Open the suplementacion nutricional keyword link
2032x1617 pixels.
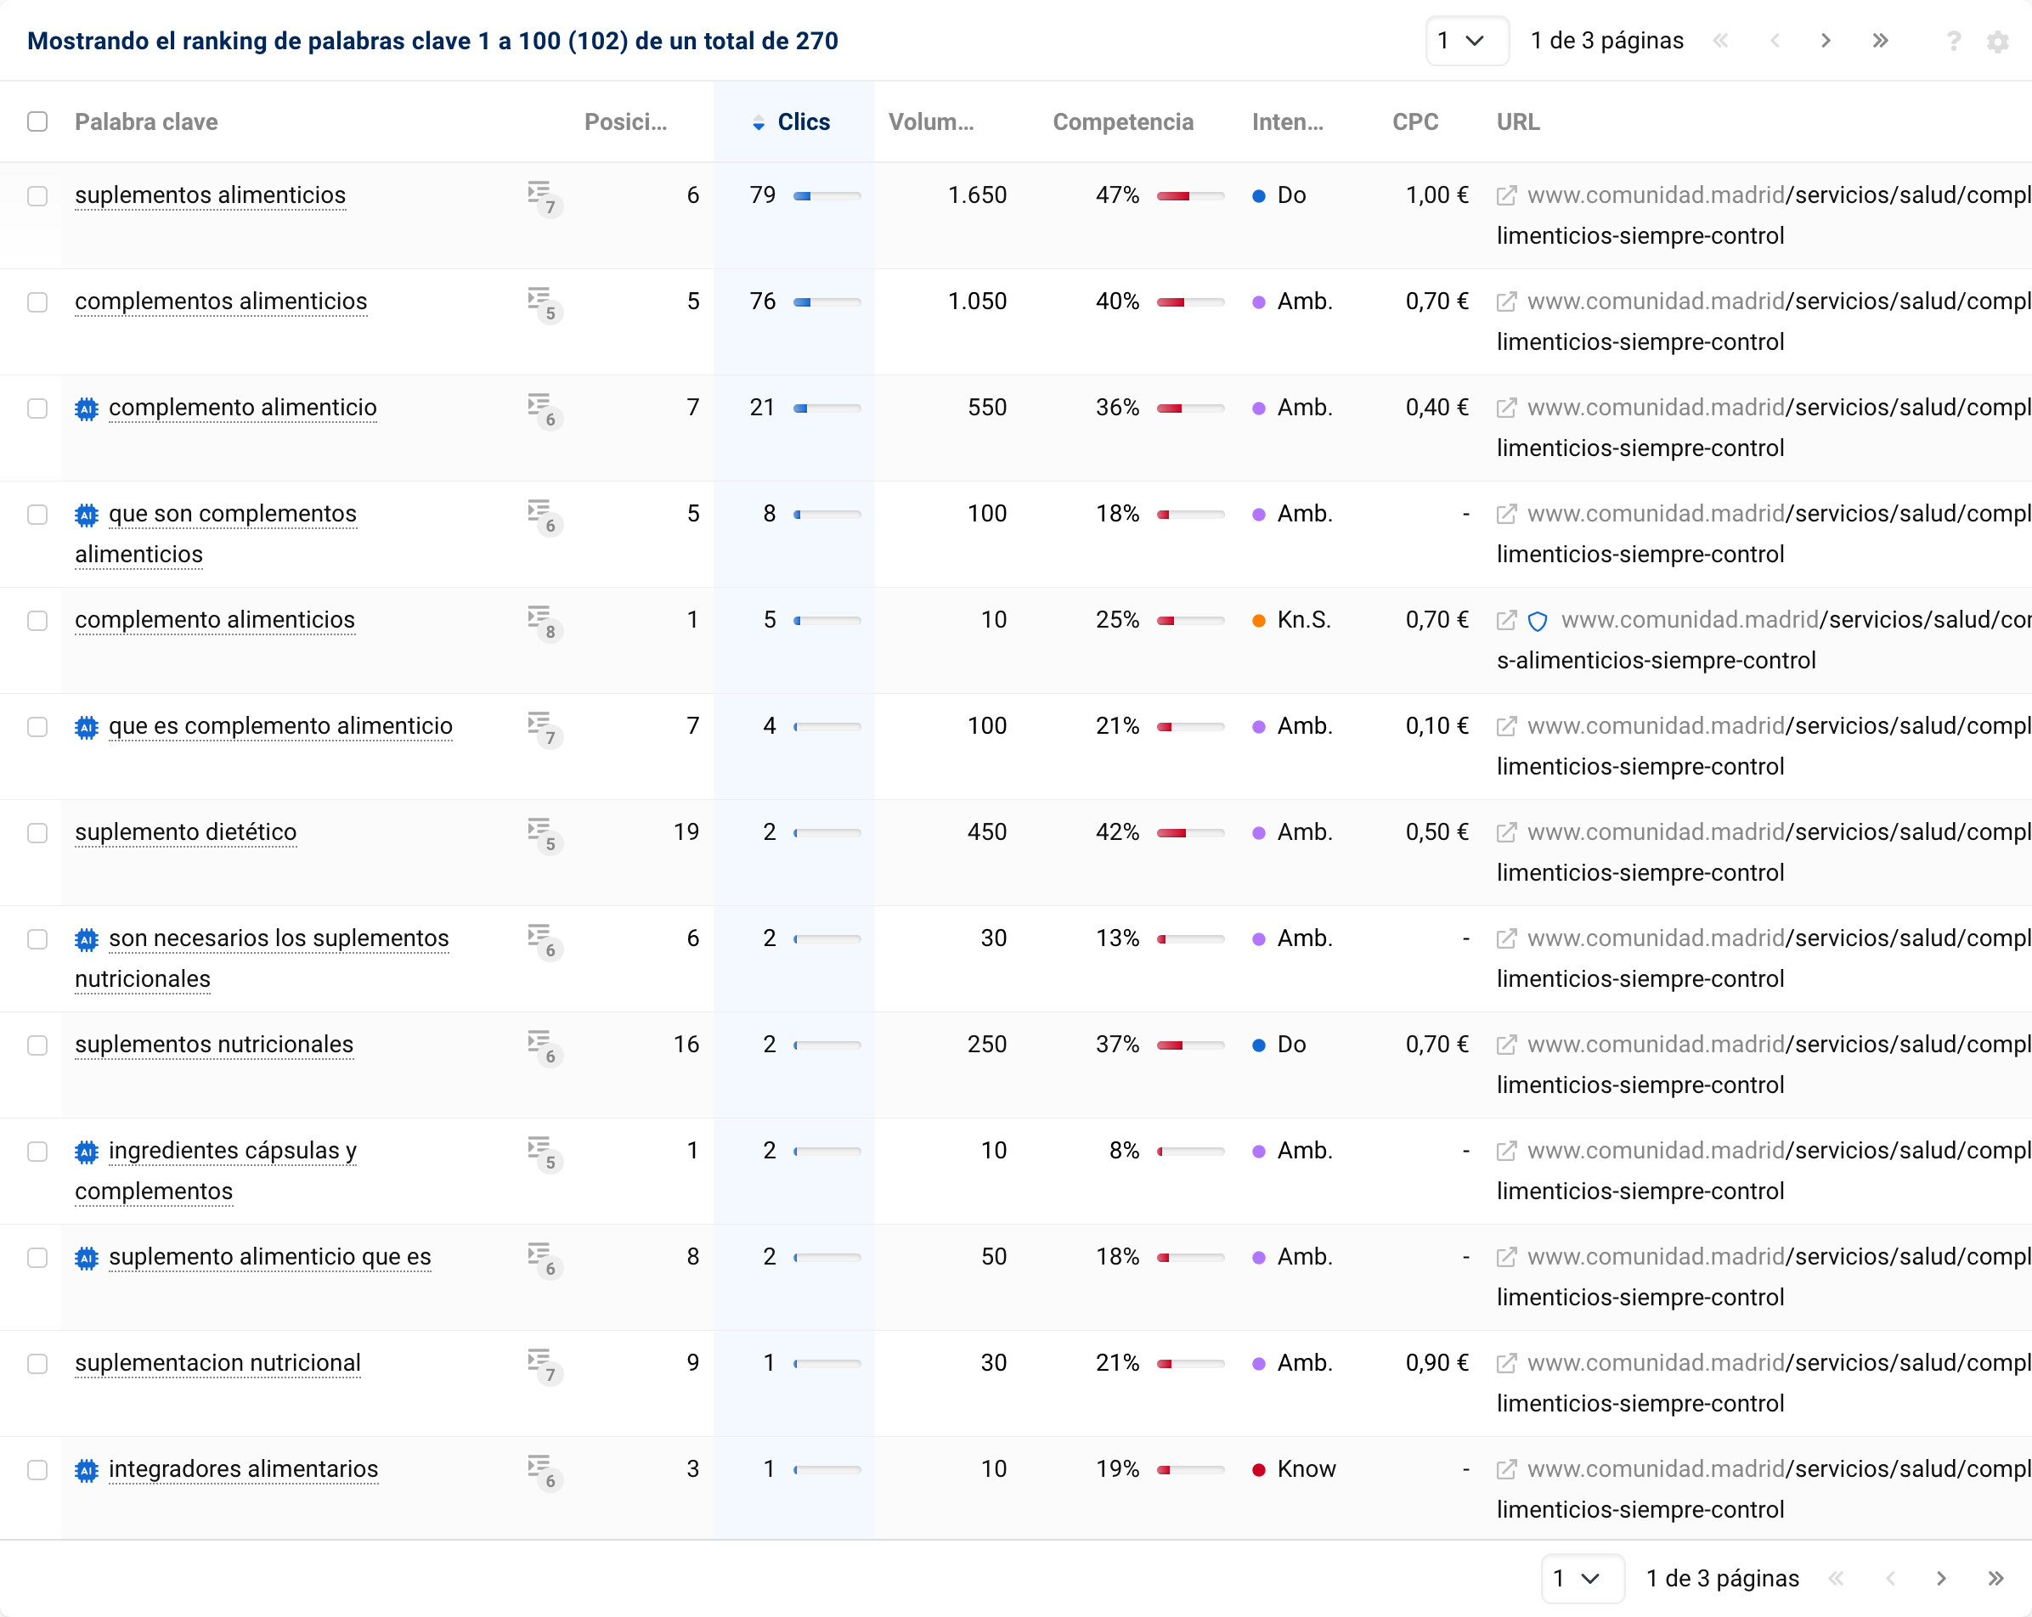pos(217,1364)
